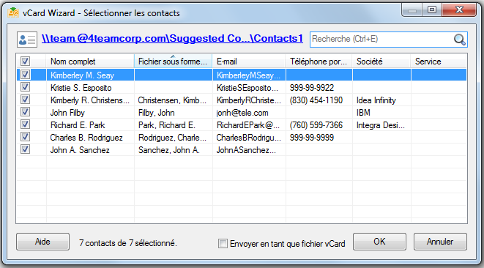
Task: Click the Téléphone por... column header
Action: coord(319,61)
